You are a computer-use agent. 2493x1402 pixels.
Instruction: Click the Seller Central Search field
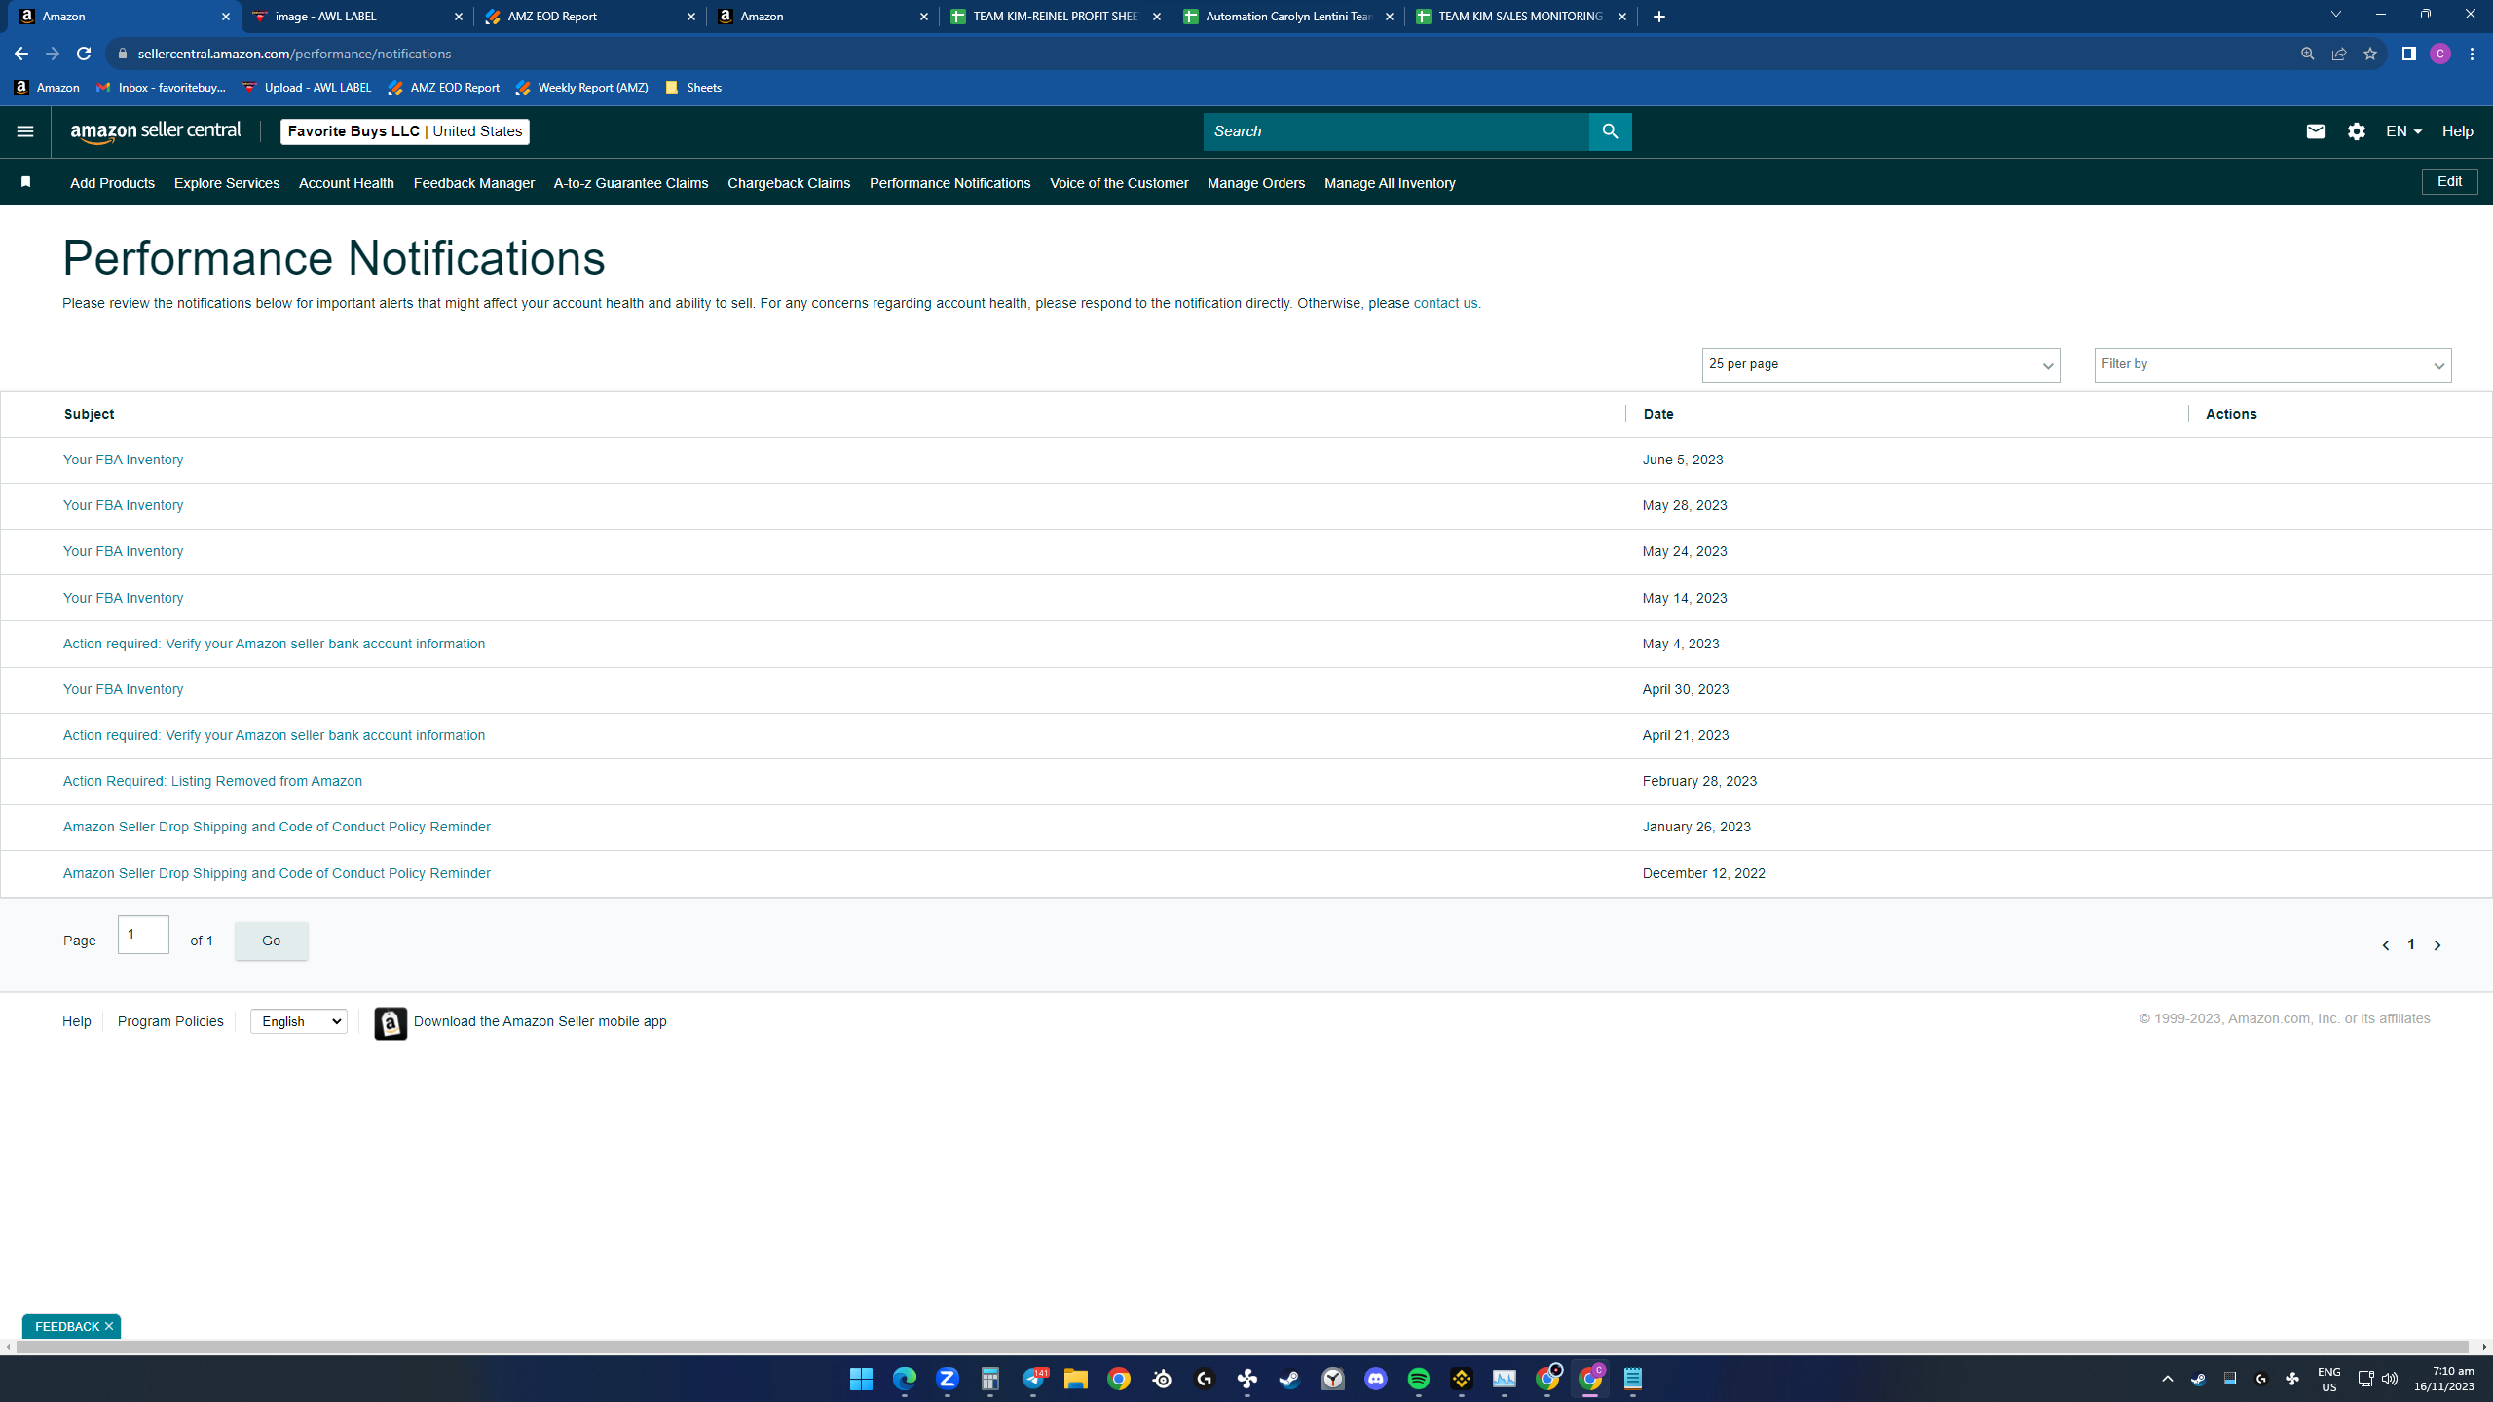[x=1396, y=131]
